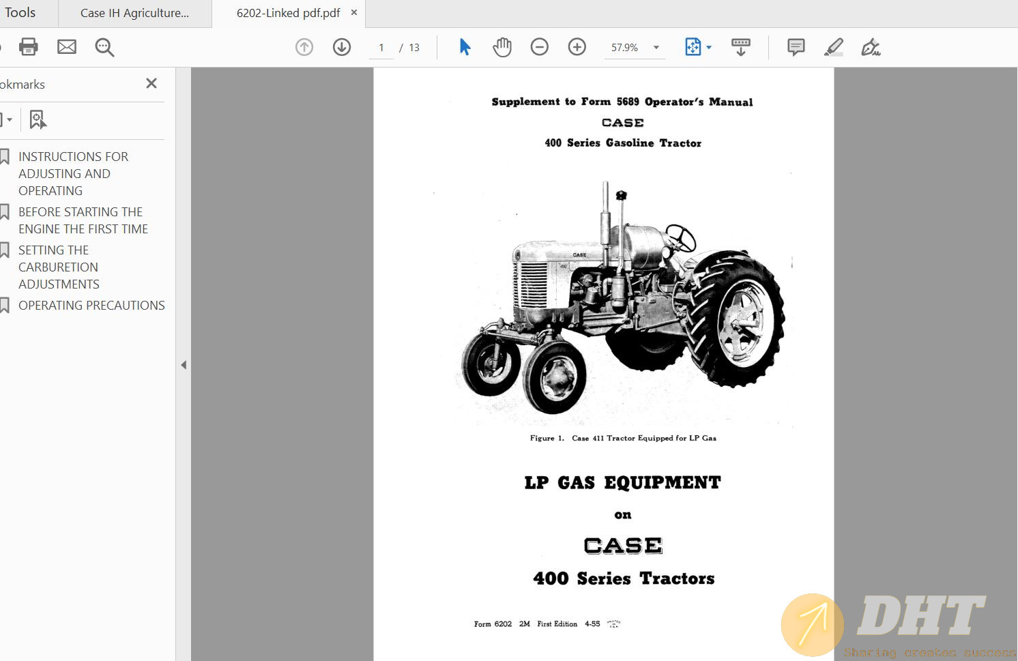Click bookmark icon beside OPERATING PRECAUTIONS
This screenshot has width=1018, height=661.
pos(4,306)
